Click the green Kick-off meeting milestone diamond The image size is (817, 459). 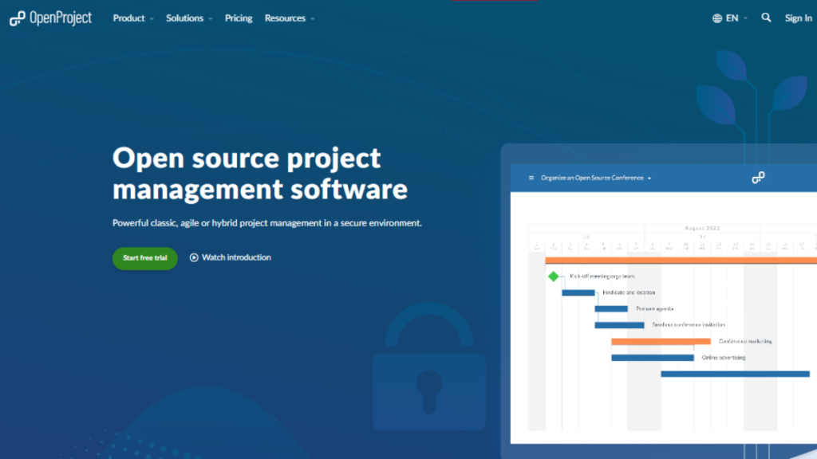tap(555, 276)
